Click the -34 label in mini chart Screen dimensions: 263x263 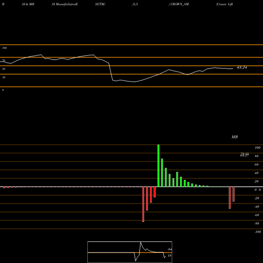pos(169,249)
